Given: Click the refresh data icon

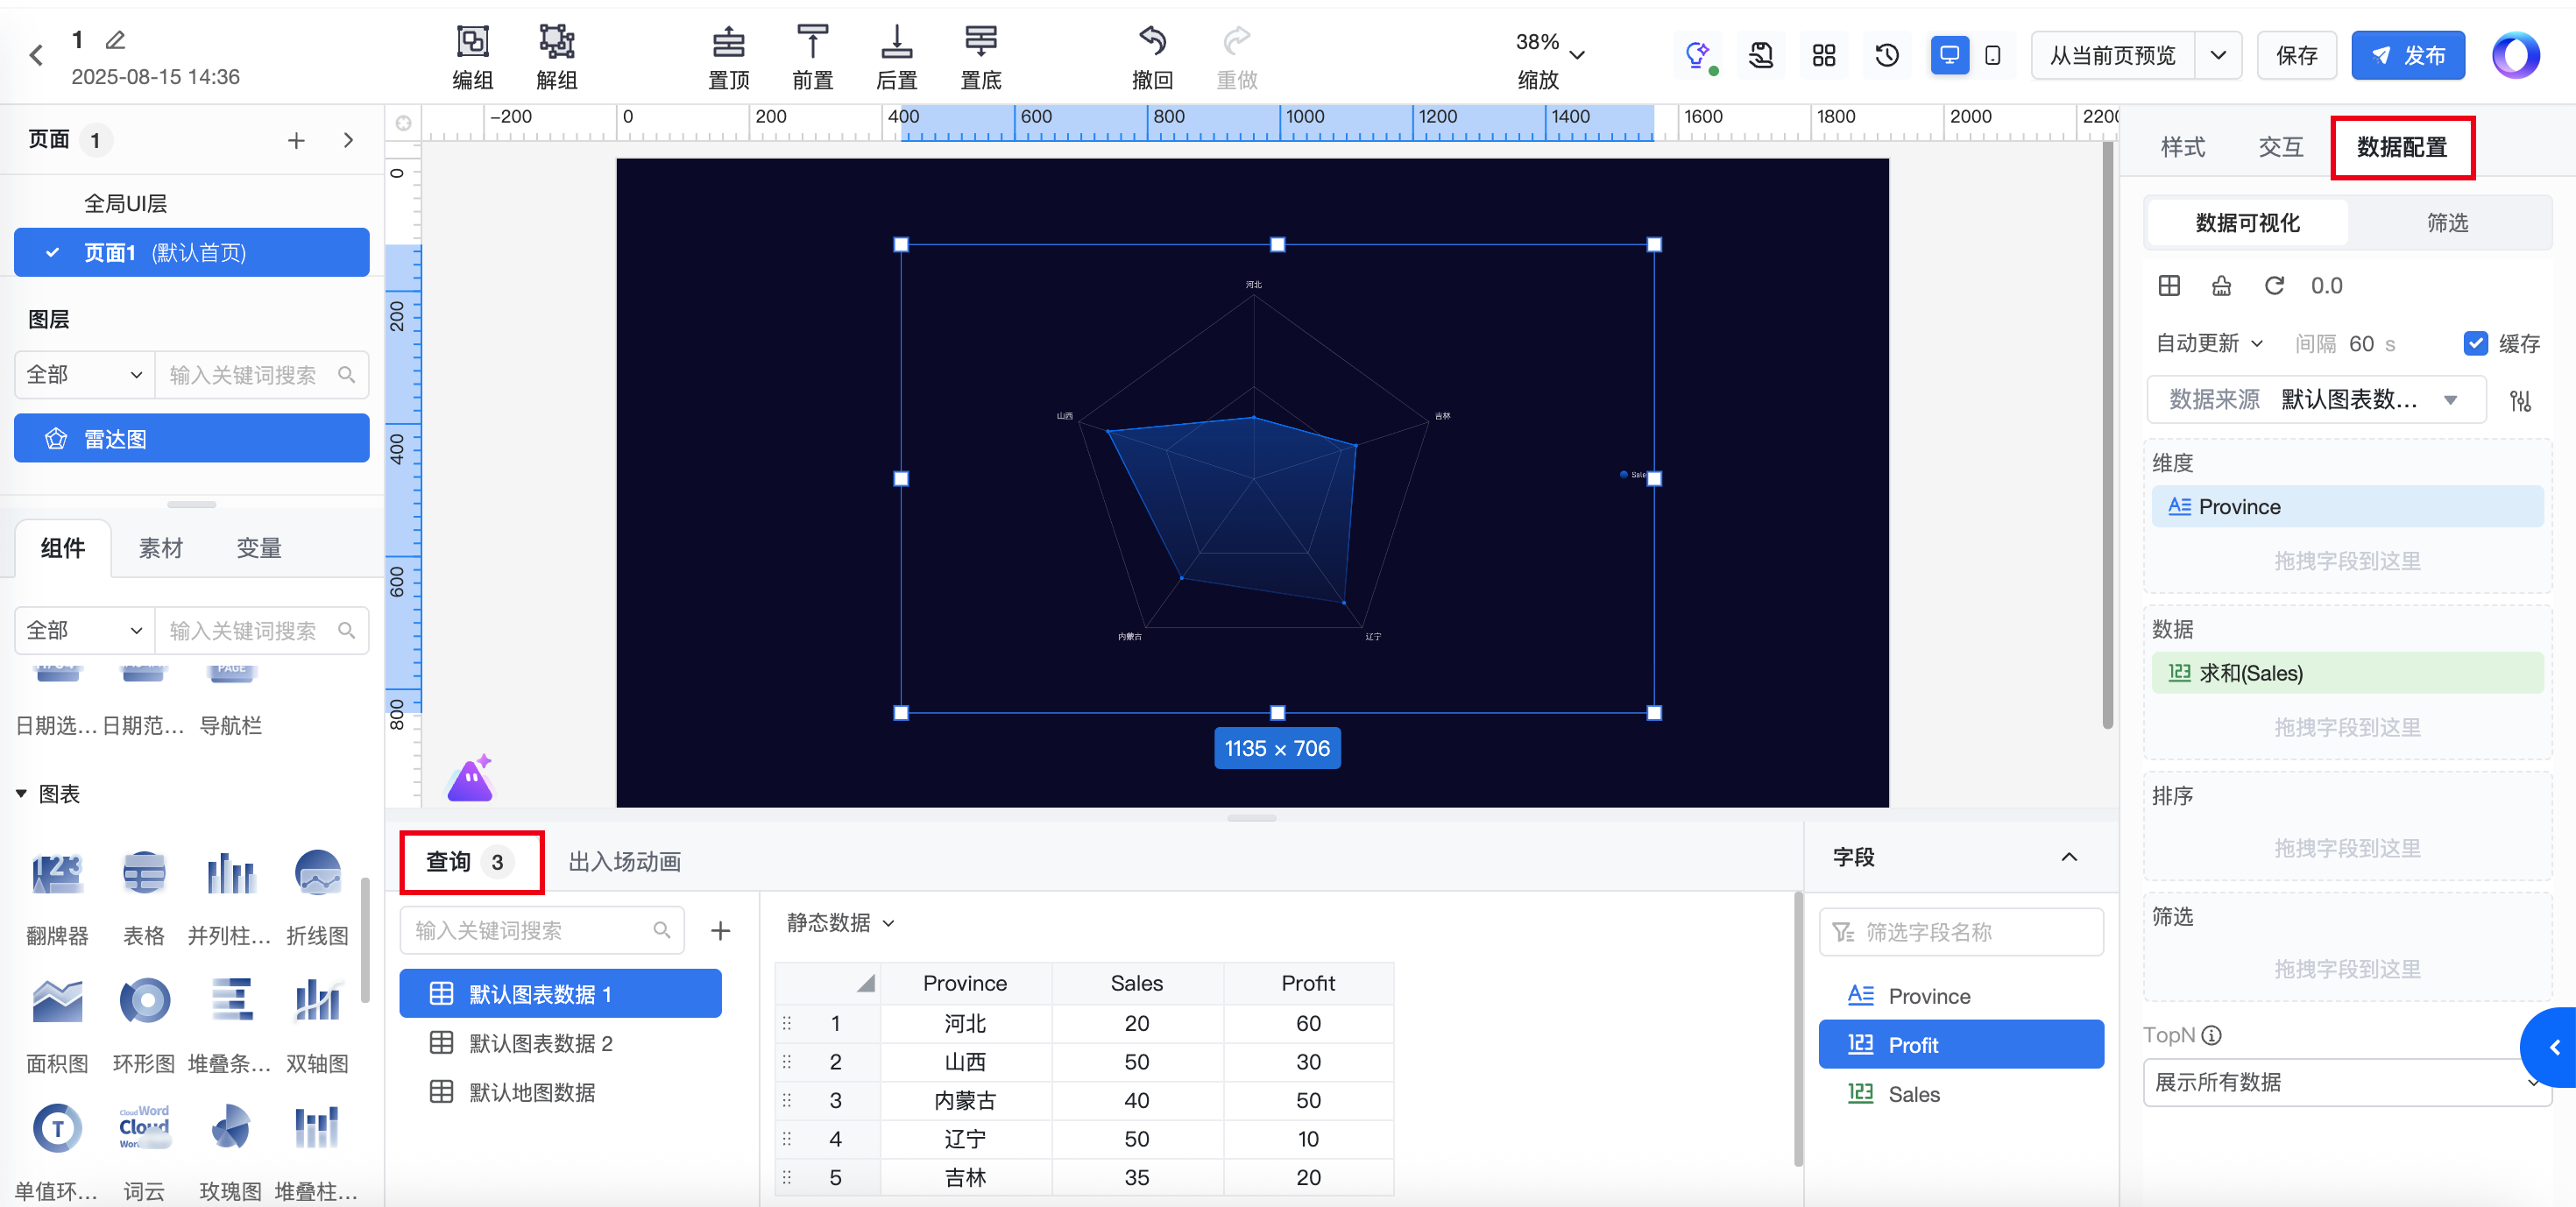Looking at the screenshot, I should pyautogui.click(x=2273, y=286).
